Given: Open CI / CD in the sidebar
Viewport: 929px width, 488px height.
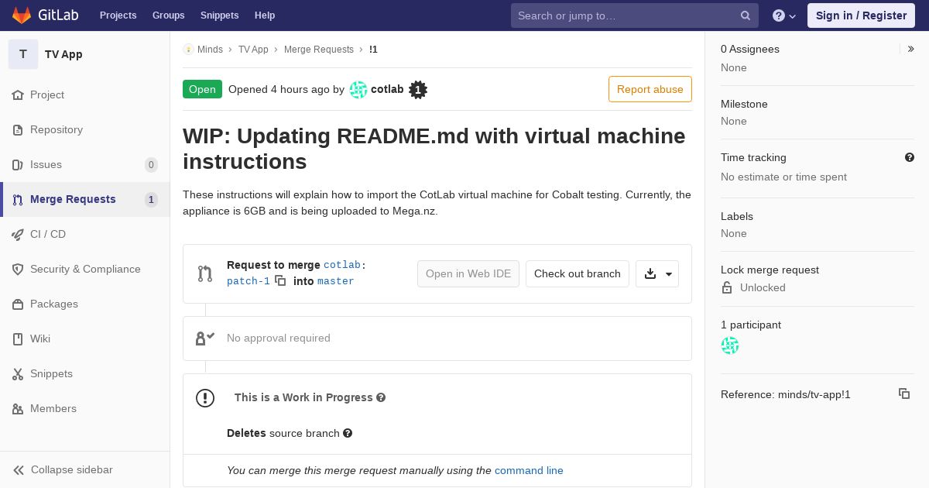Looking at the screenshot, I should tap(85, 234).
